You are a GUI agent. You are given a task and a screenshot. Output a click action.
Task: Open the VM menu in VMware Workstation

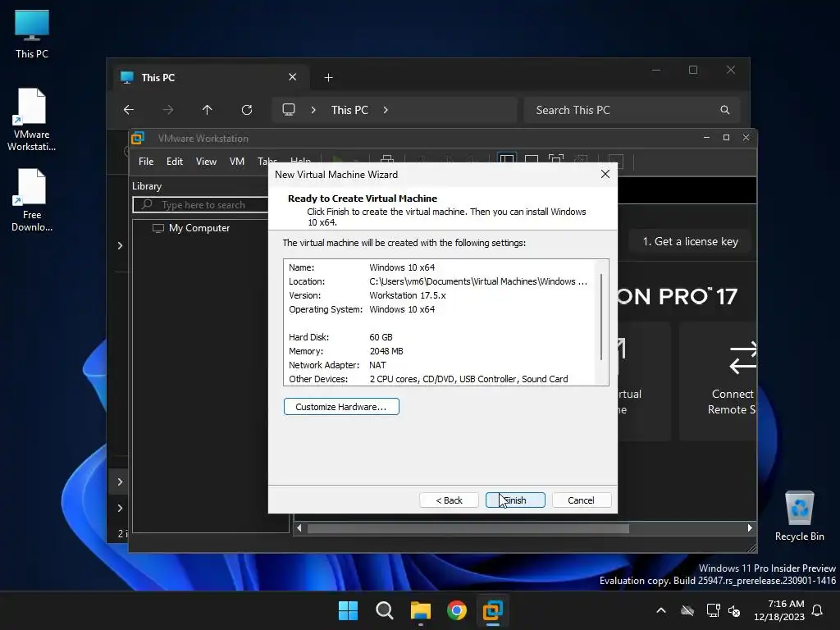[x=237, y=162]
